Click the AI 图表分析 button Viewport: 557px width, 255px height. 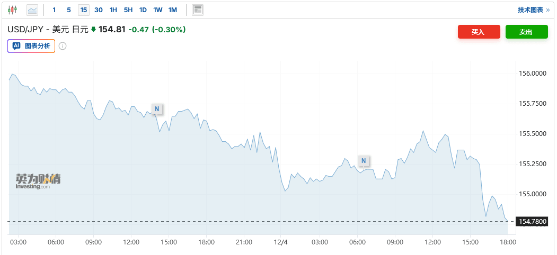click(31, 46)
